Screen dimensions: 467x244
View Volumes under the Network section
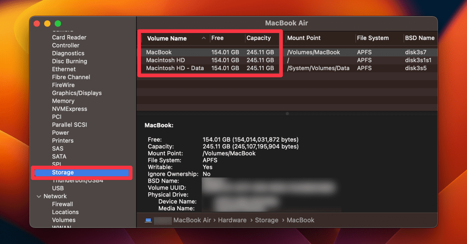pyautogui.click(x=64, y=220)
